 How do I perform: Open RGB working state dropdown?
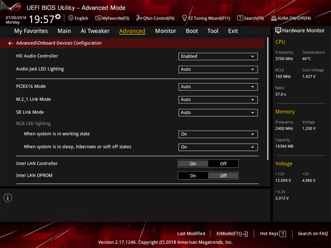point(218,134)
